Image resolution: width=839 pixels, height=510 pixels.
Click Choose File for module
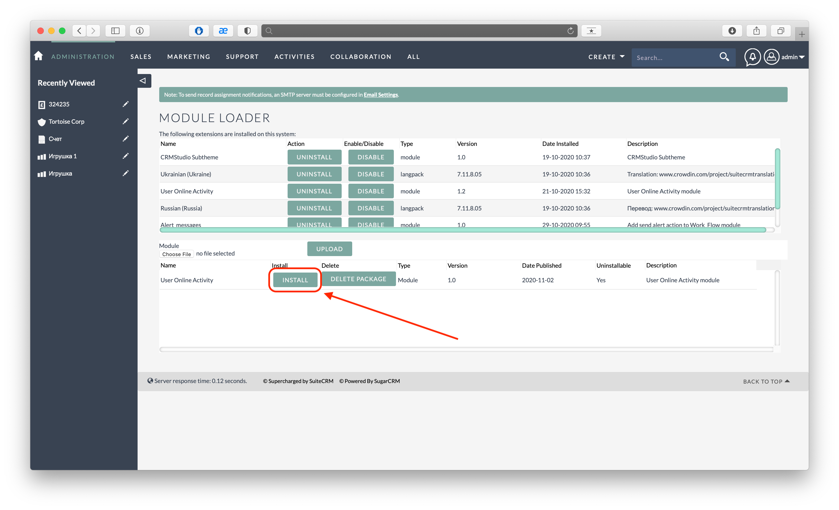point(177,254)
